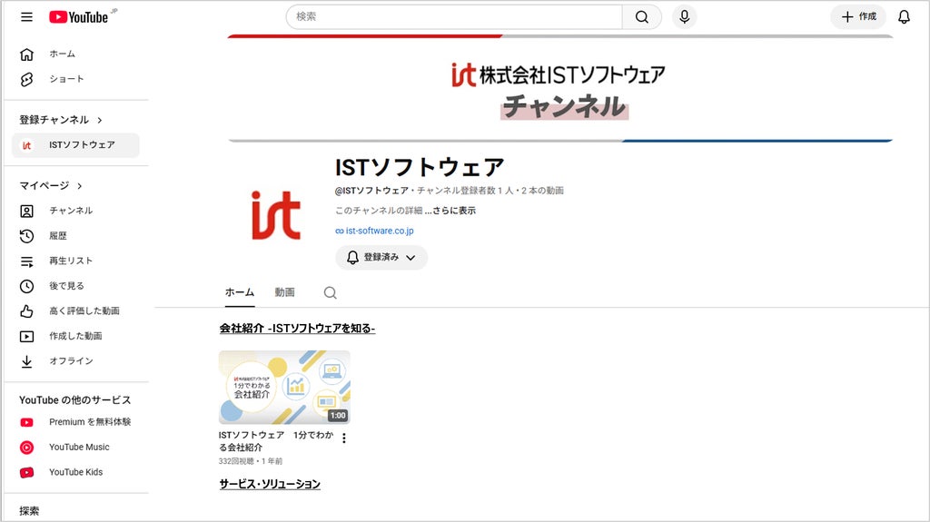
Task: Search within channel using magnifier icon
Action: 331,292
